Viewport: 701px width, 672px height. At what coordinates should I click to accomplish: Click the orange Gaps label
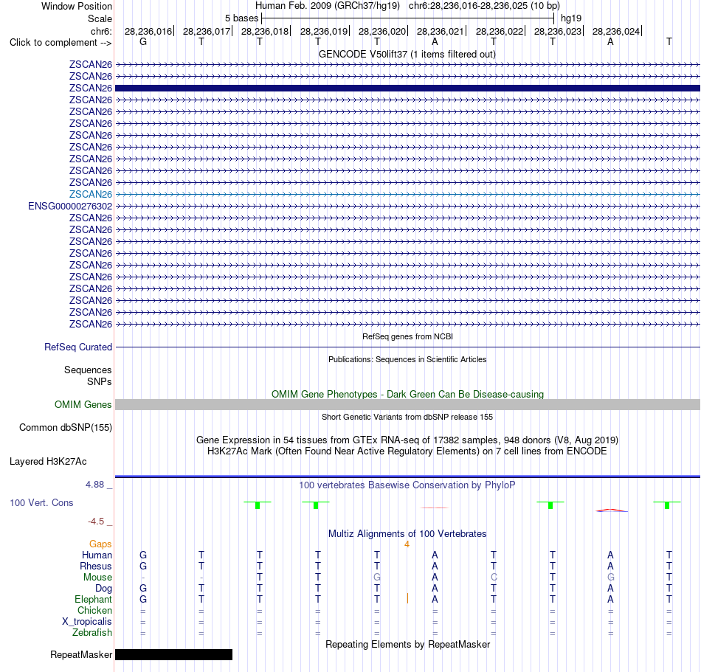click(100, 544)
